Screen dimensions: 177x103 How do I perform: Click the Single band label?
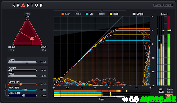click(140, 14)
